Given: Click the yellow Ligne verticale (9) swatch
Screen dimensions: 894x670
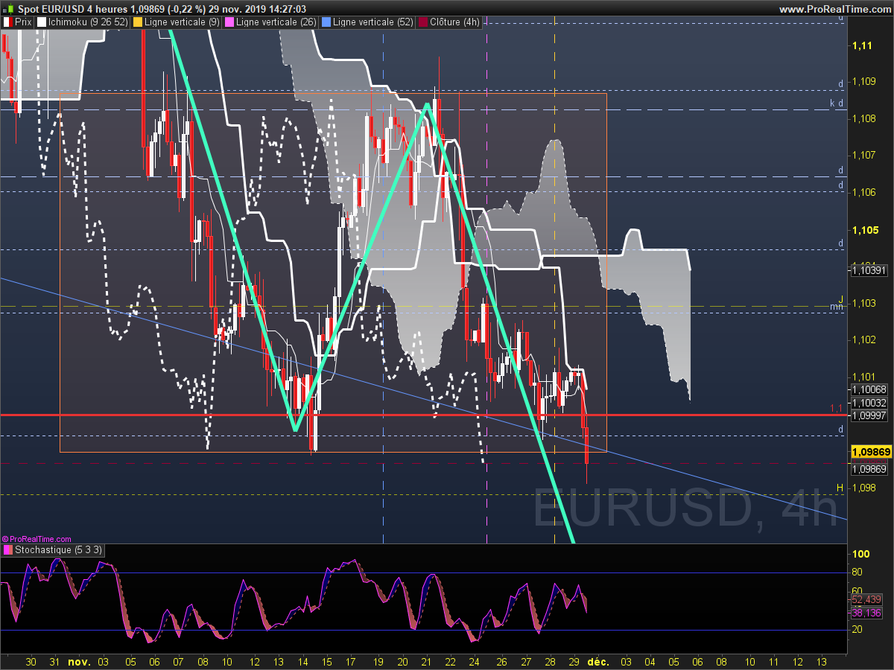Looking at the screenshot, I should [138, 22].
